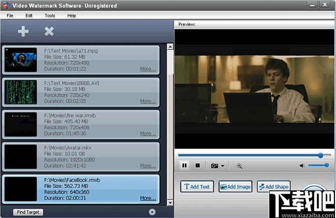This screenshot has height=218, width=336.
Task: Expand the snapshot dropdown arrow
Action: pos(223,166)
